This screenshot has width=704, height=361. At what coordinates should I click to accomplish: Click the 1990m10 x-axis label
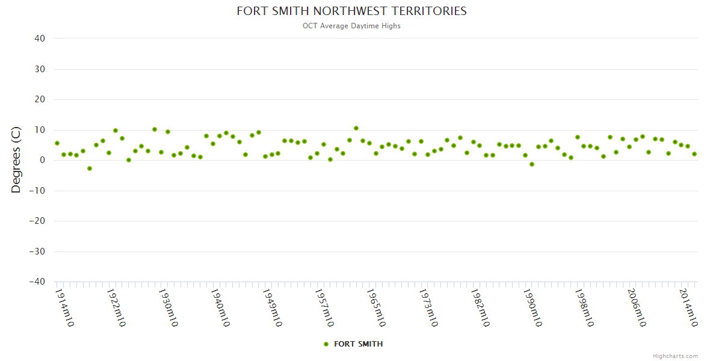click(x=532, y=307)
